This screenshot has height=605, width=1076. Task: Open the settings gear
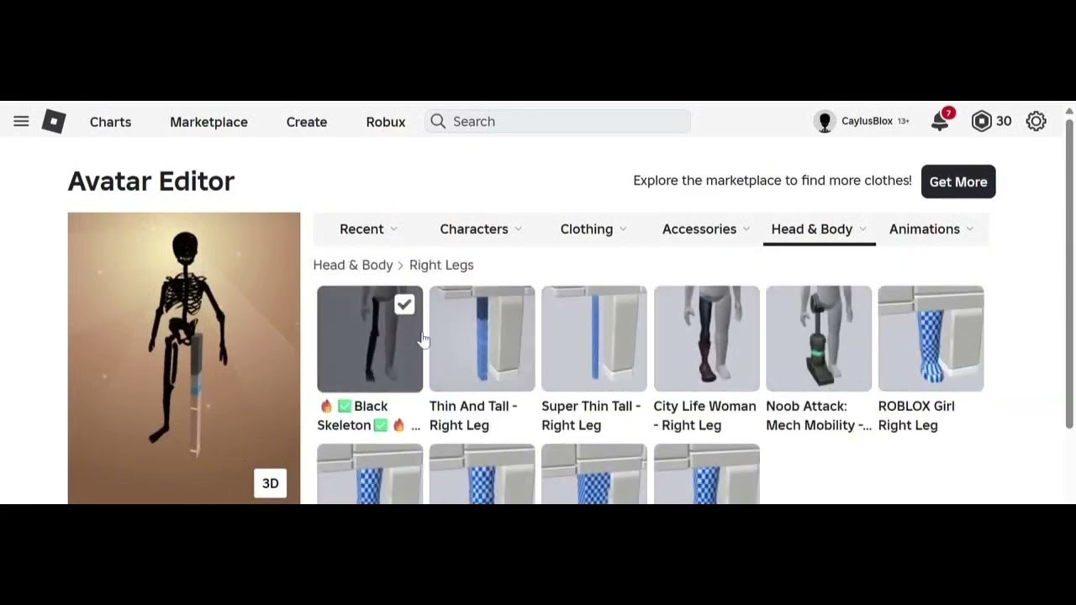[1036, 122]
